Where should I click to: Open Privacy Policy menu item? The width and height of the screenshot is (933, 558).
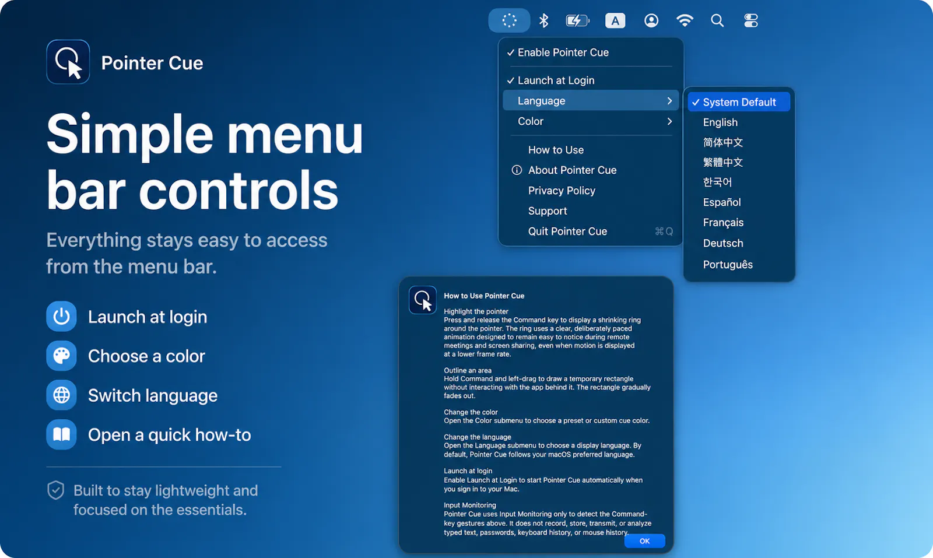point(591,191)
